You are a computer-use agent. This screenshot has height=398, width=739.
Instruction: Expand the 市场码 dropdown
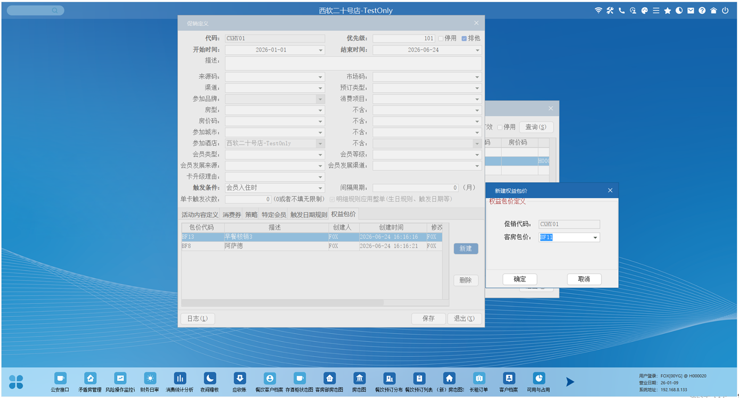(477, 77)
